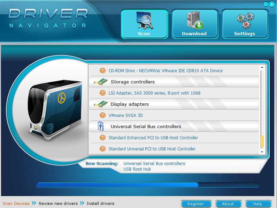Switch to the Download tab
Screen dimensions: 277x208
195,24
